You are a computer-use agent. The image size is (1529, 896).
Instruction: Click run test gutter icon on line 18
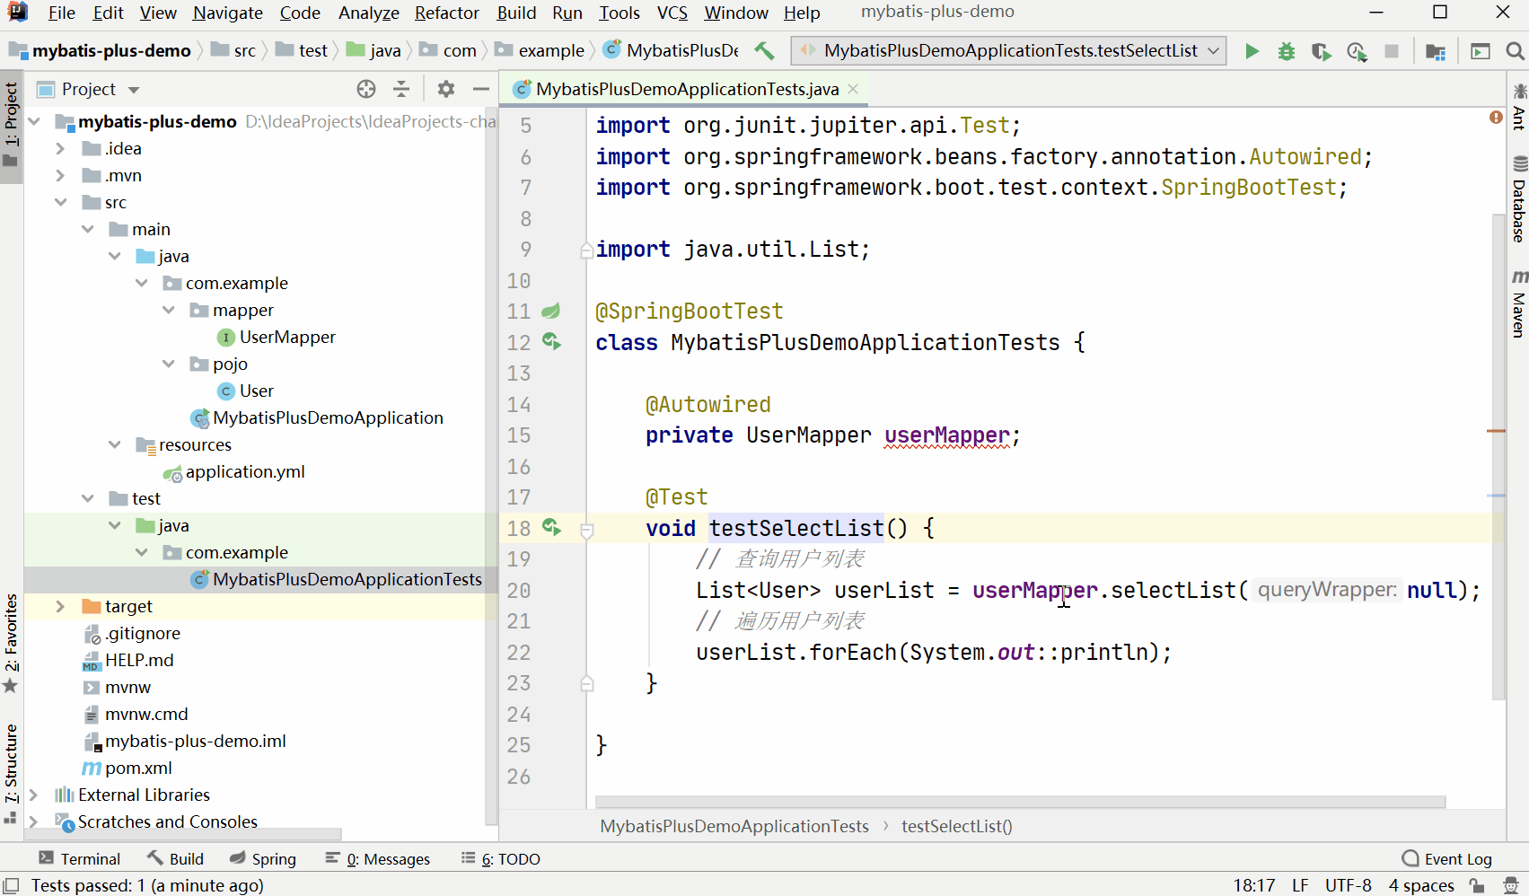click(551, 528)
